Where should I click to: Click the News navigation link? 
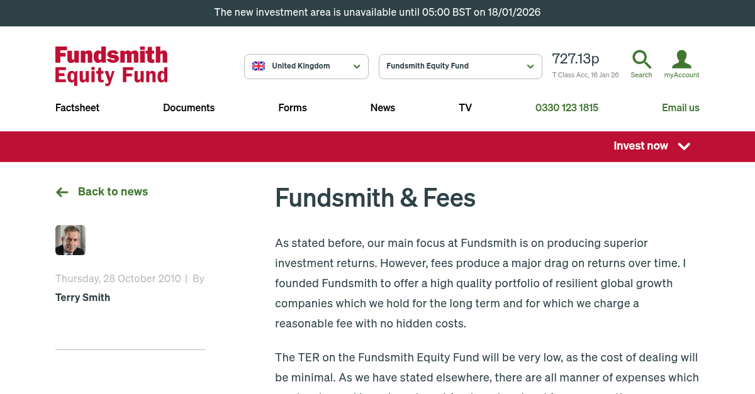click(383, 108)
